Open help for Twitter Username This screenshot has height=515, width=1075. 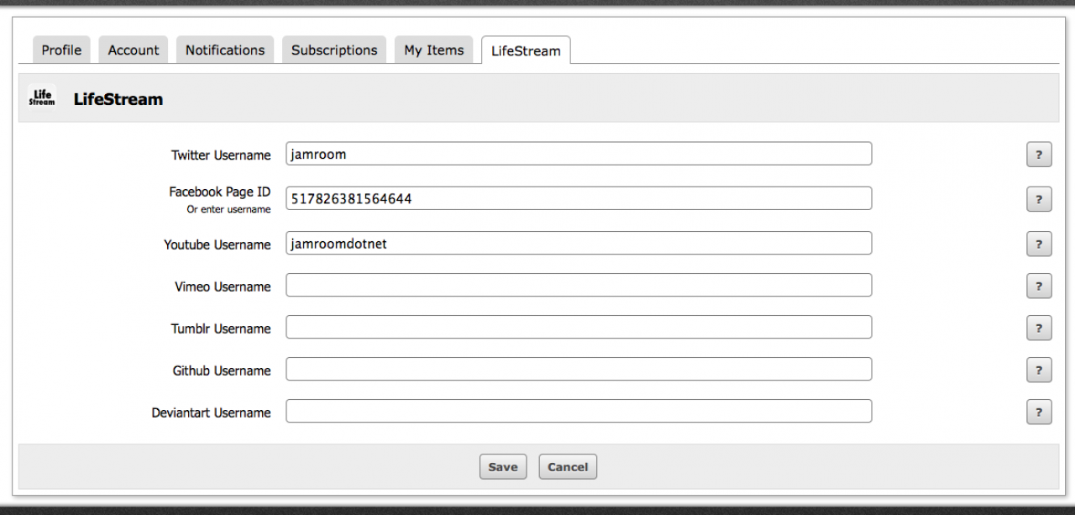coord(1039,155)
